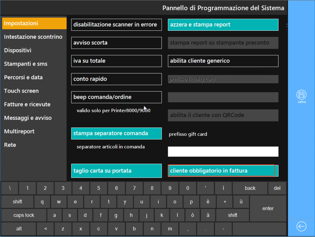The width and height of the screenshot is (315, 237).
Task: Enable beep comanda/ordine
Action: click(x=116, y=97)
